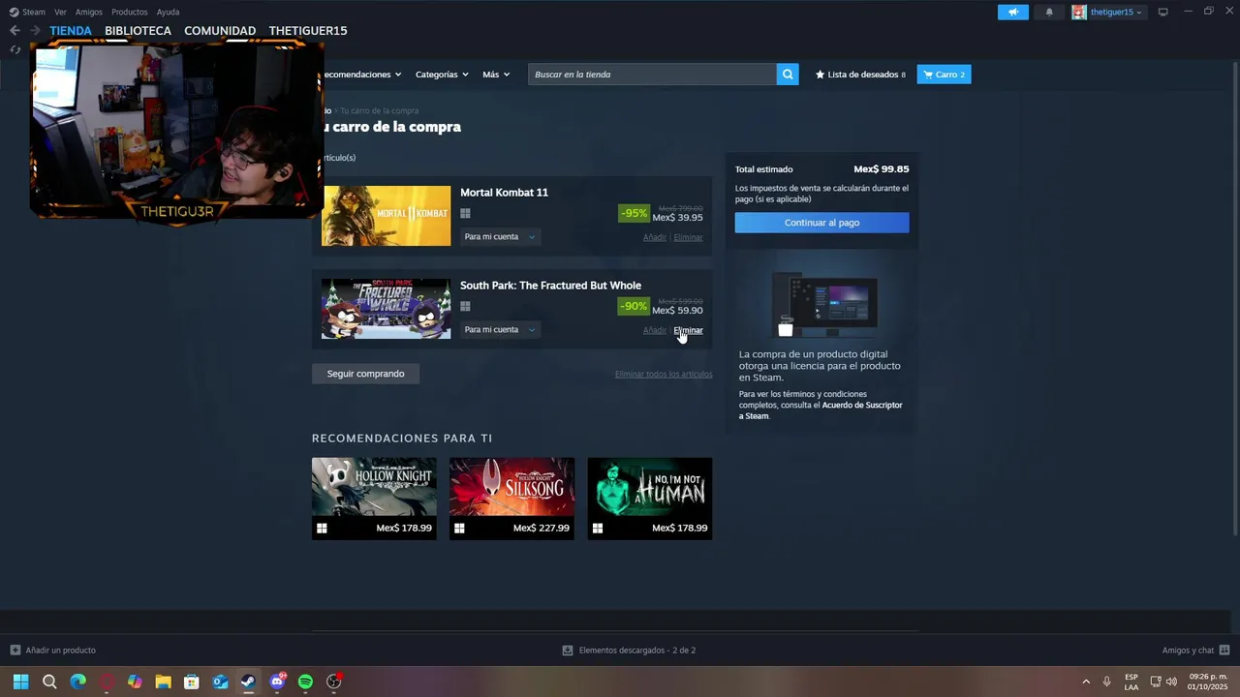The height and width of the screenshot is (697, 1240).
Task: Open OBS Studio from taskbar
Action: tap(334, 682)
